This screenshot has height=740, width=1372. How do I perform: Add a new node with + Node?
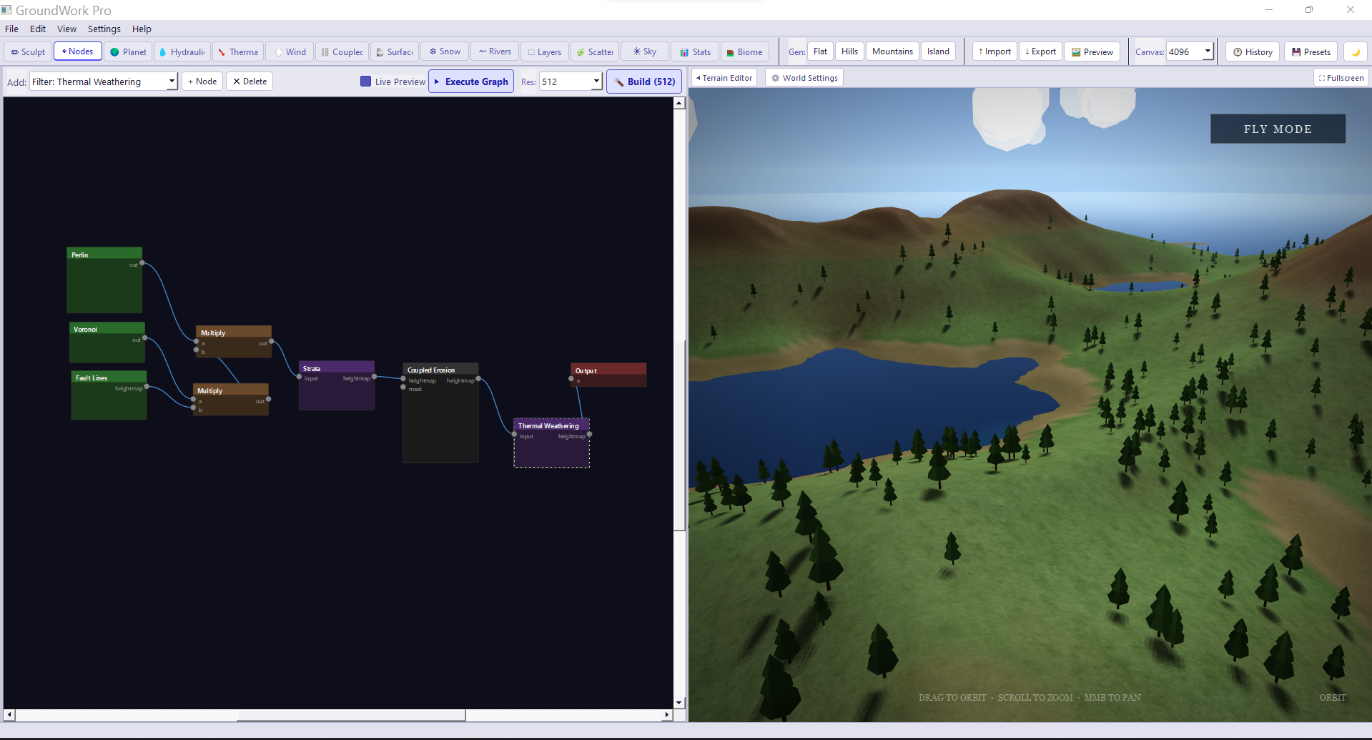[x=202, y=82]
